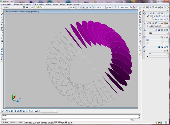The image size is (170, 125).
Task: Toggle DUCS in the status bar
Action: [56, 123]
